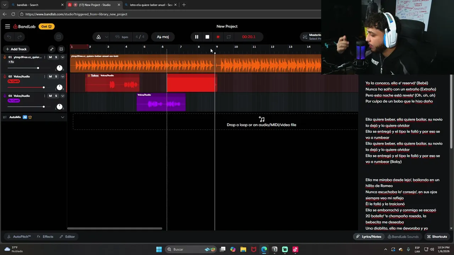The height and width of the screenshot is (255, 454).
Task: Click the red record button
Action: tap(218, 37)
